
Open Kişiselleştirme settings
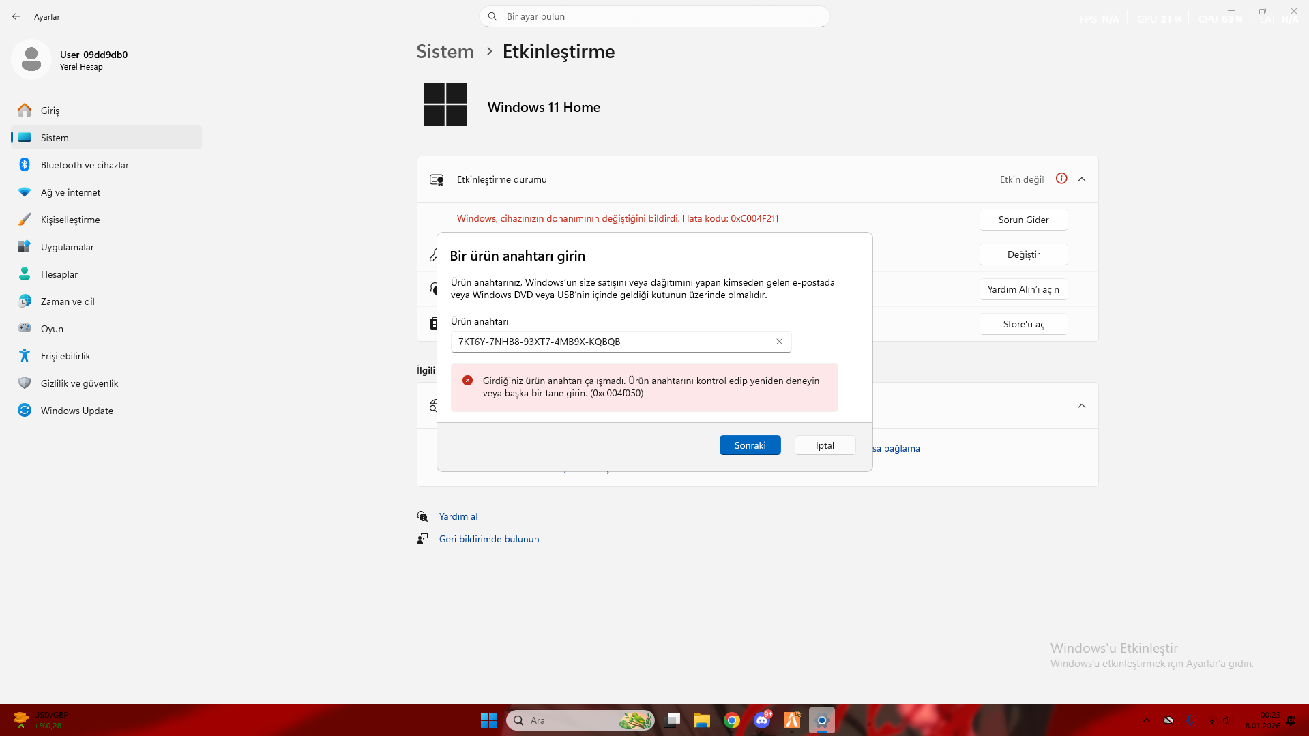[x=106, y=219]
